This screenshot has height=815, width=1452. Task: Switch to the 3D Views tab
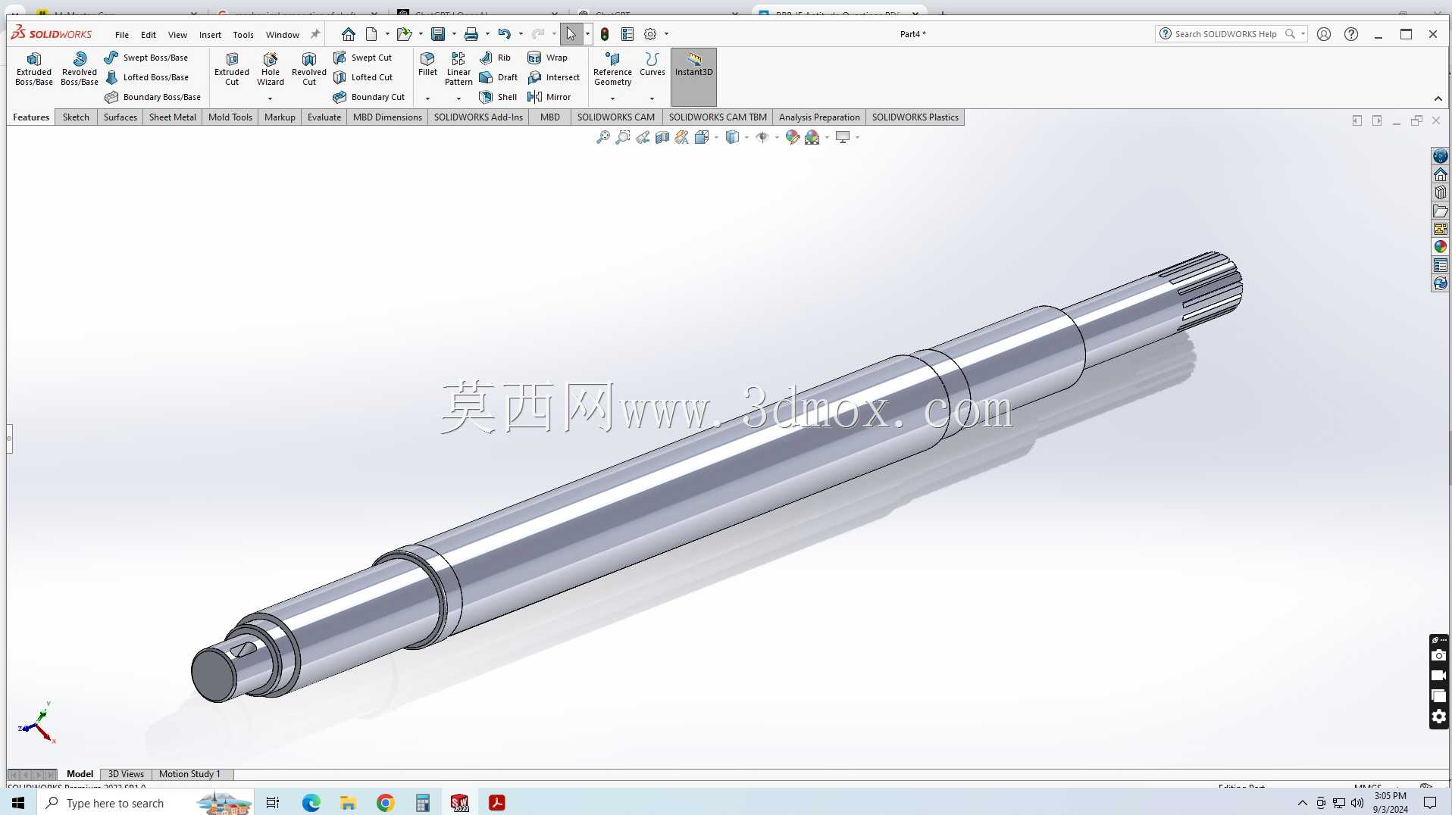pos(126,774)
